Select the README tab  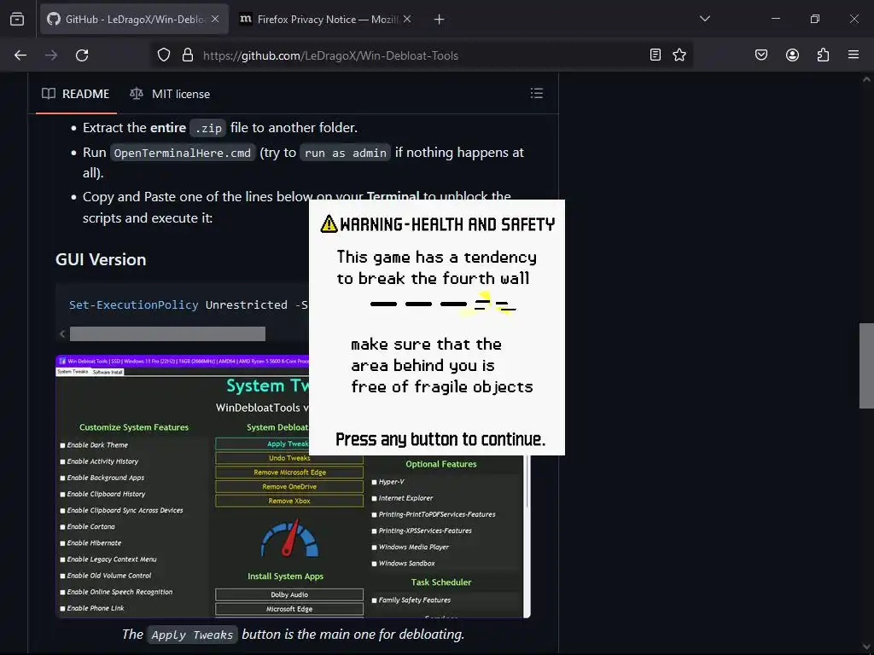click(x=76, y=94)
